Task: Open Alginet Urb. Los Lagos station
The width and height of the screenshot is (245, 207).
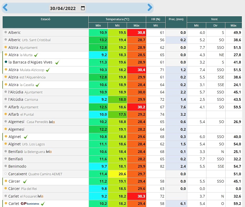Action: [x=26, y=144]
